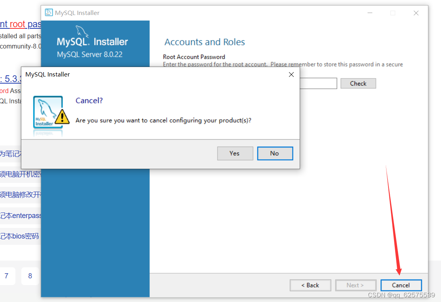Open the related search containing 'enterpass'
The width and height of the screenshot is (441, 302).
[x=20, y=216]
